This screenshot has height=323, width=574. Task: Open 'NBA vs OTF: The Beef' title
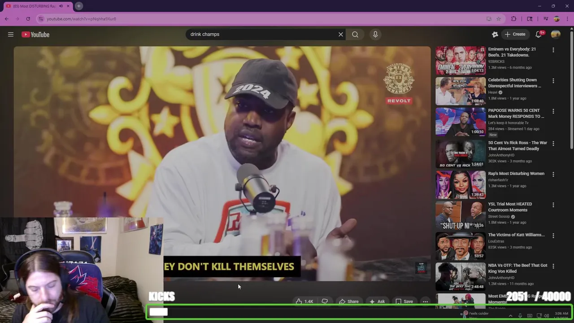click(x=517, y=268)
